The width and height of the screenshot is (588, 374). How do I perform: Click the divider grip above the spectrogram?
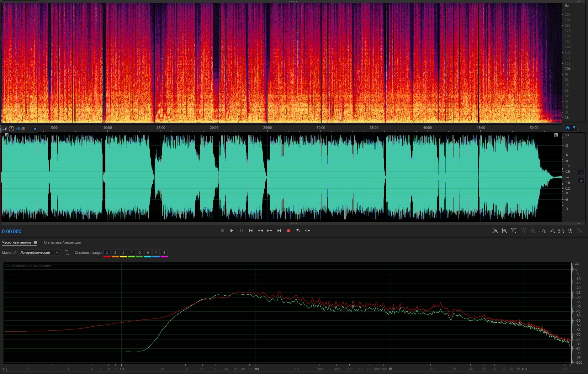click(x=293, y=2)
